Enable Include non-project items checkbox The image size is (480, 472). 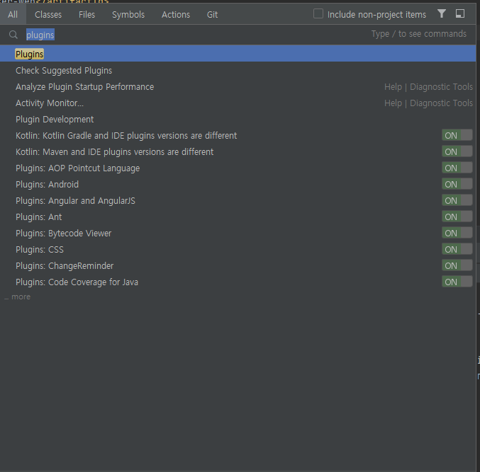point(318,13)
